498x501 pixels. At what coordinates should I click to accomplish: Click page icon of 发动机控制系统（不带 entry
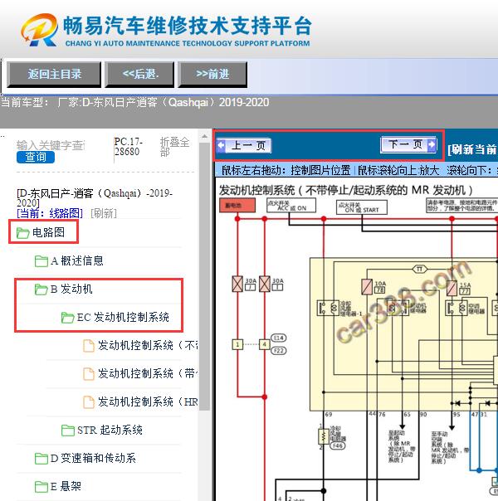pos(89,345)
